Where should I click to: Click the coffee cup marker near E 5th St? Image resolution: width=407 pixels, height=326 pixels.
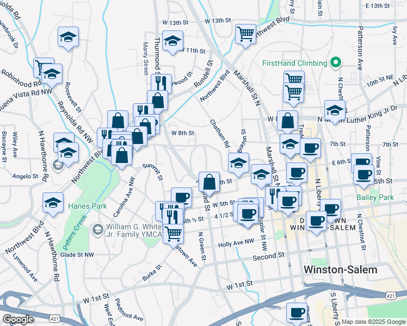pos(364,177)
